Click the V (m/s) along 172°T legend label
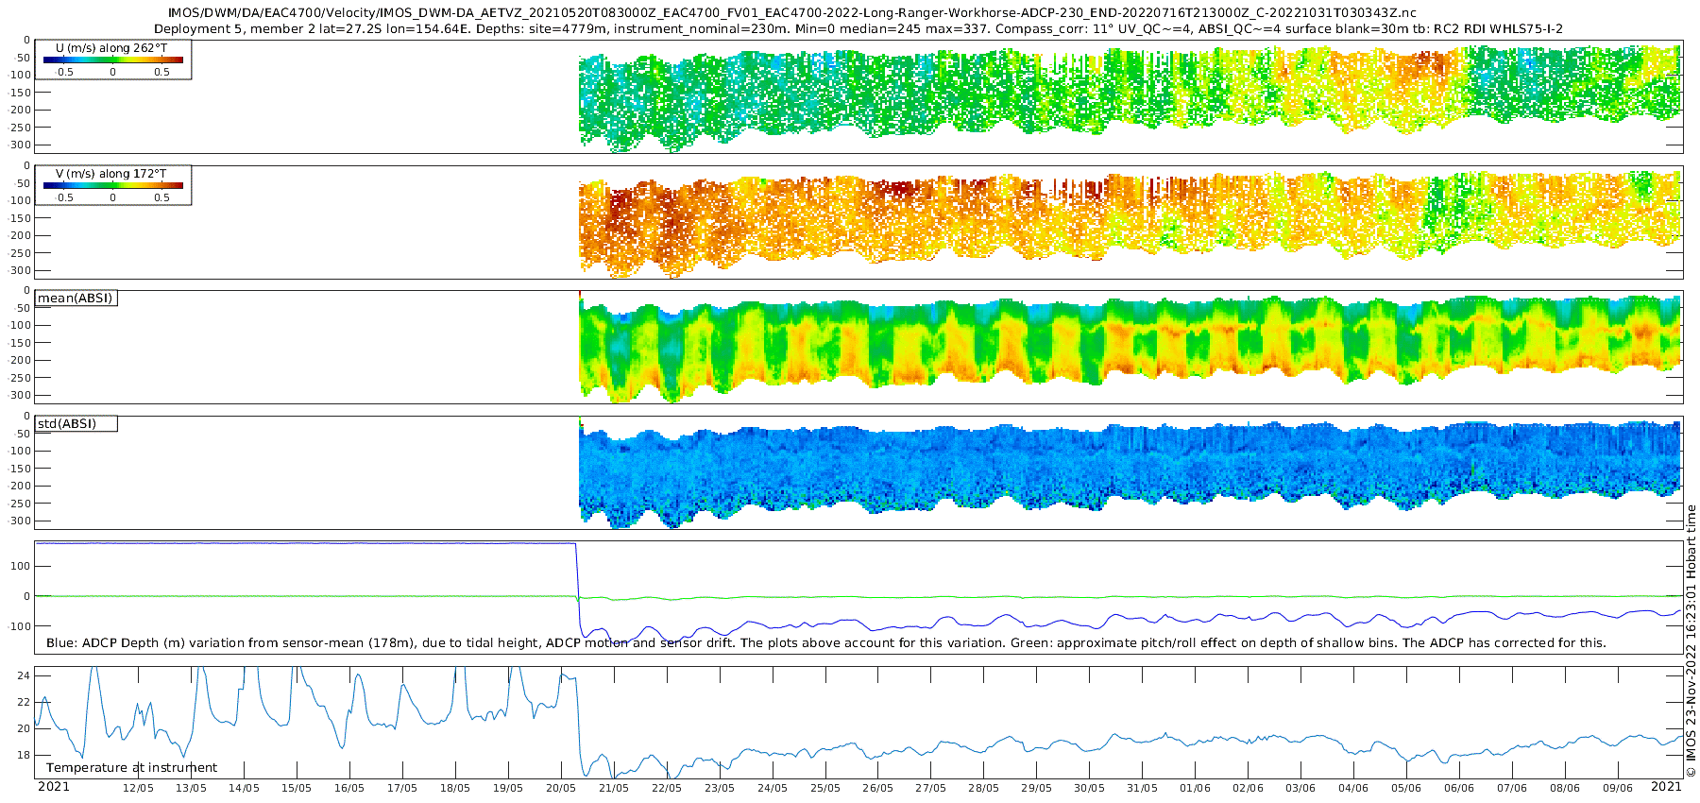 111,174
